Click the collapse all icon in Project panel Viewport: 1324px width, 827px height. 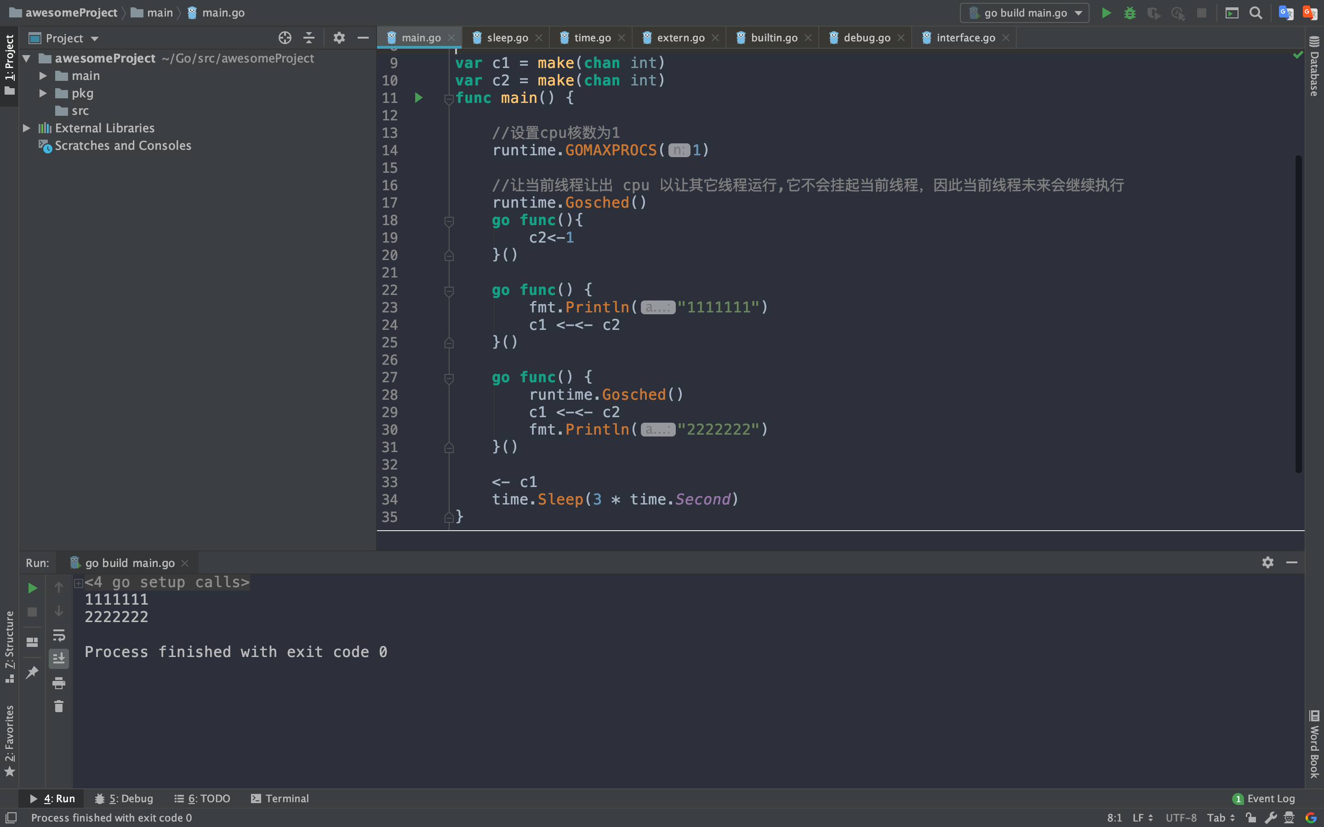[x=308, y=38]
